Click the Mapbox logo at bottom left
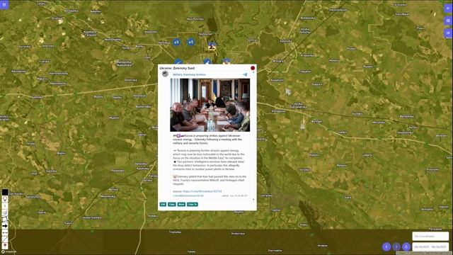453x255 pixels. coord(8,252)
